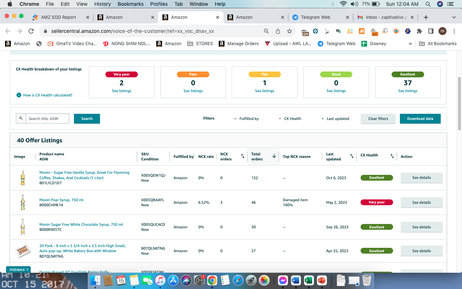Screen dimensions: 462x289
Task: Switch to the Gmail Inbox tab
Action: (x=386, y=17)
